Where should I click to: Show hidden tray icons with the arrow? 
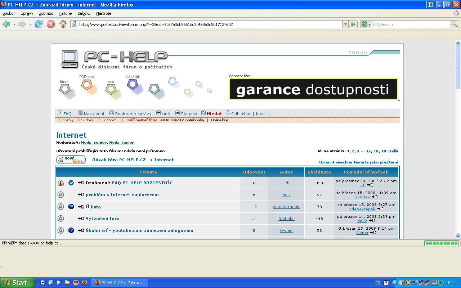(x=395, y=283)
